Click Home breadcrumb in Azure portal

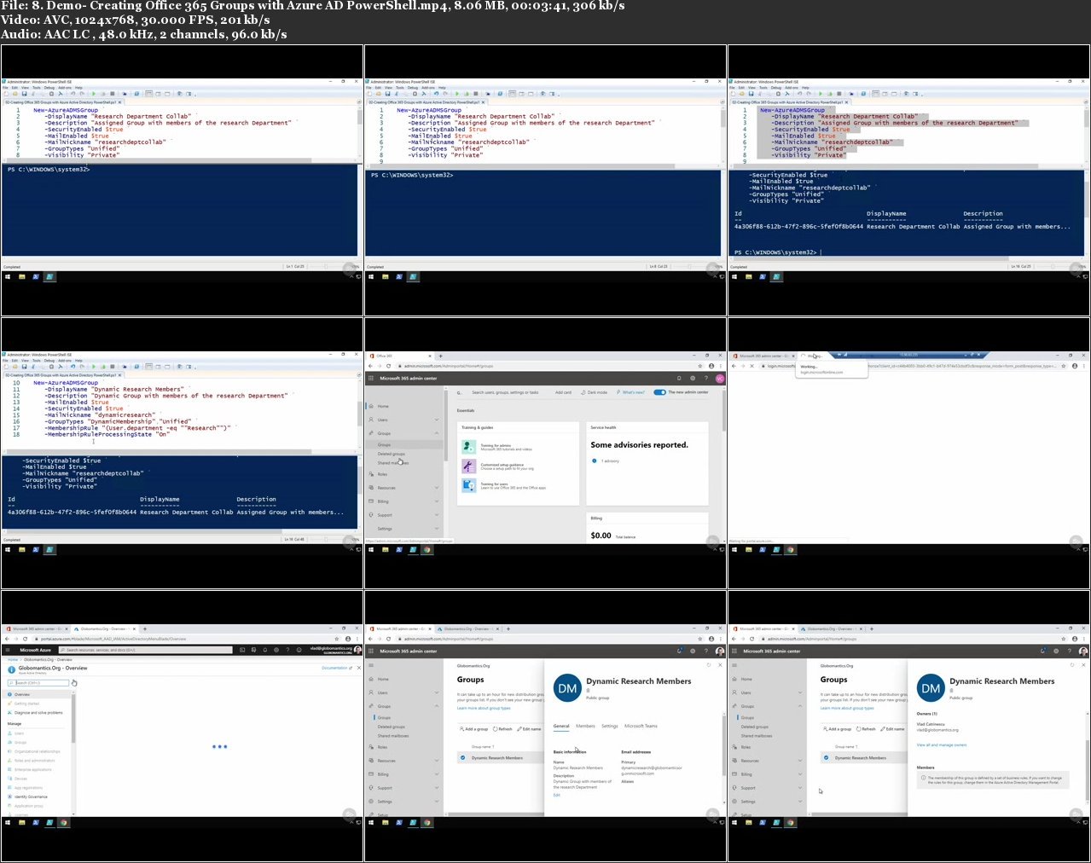pos(13,659)
